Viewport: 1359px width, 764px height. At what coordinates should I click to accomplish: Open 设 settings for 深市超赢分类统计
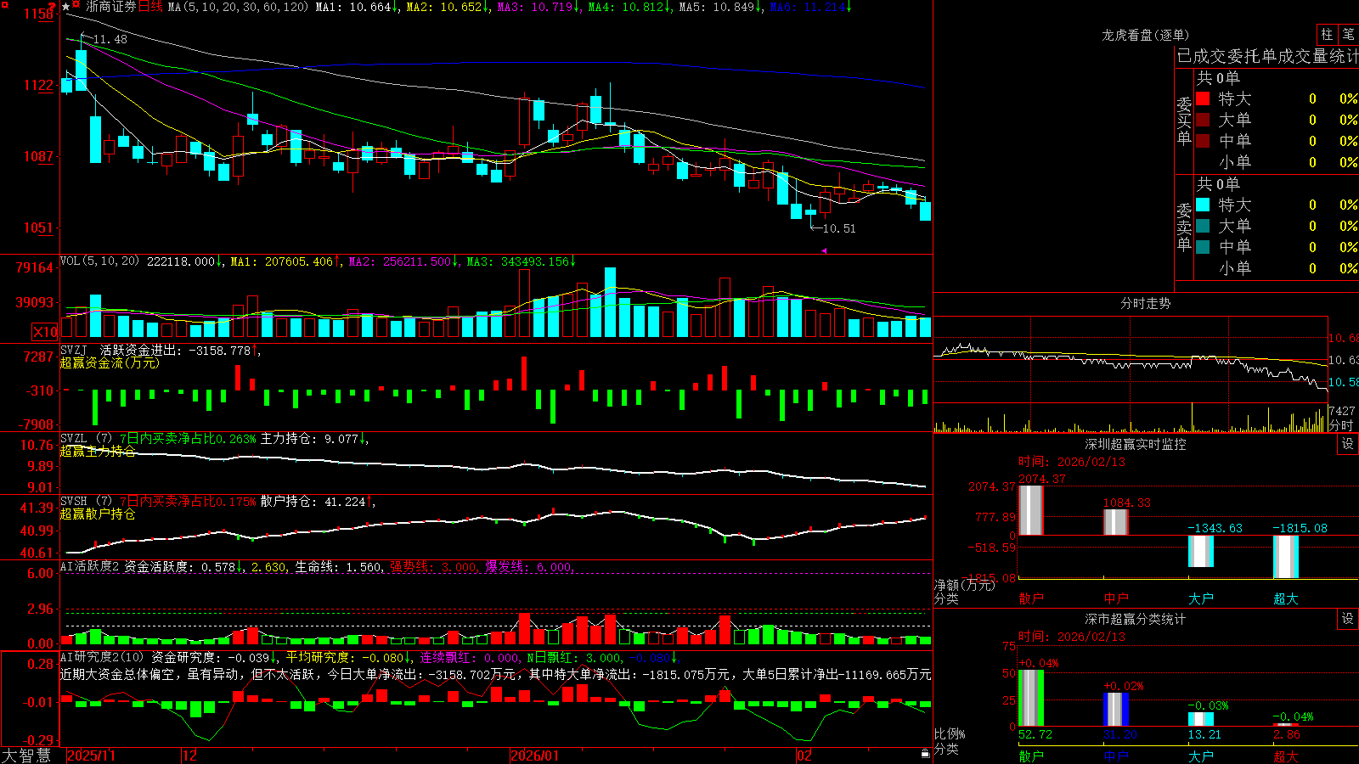[x=1348, y=619]
